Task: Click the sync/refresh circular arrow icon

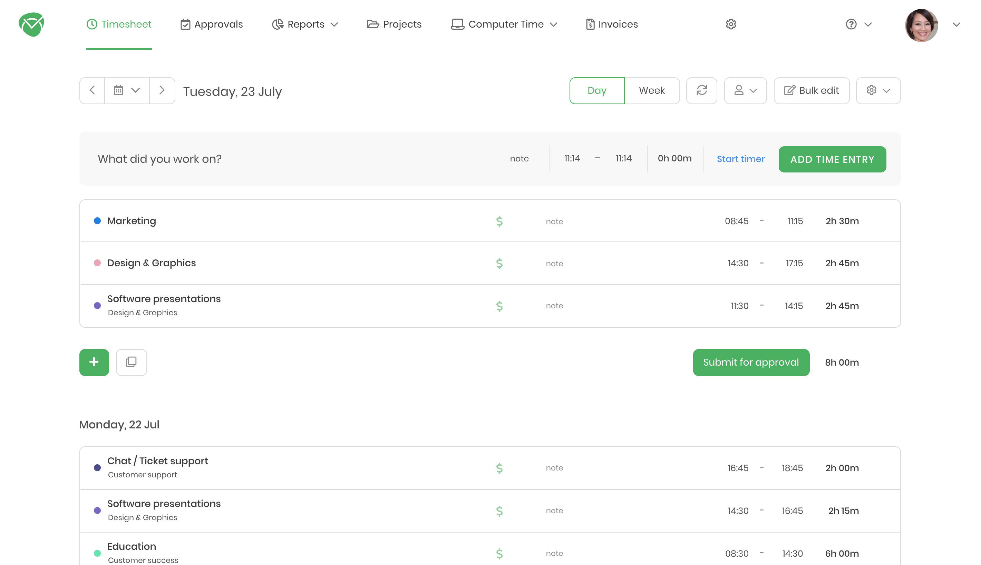Action: click(x=701, y=90)
